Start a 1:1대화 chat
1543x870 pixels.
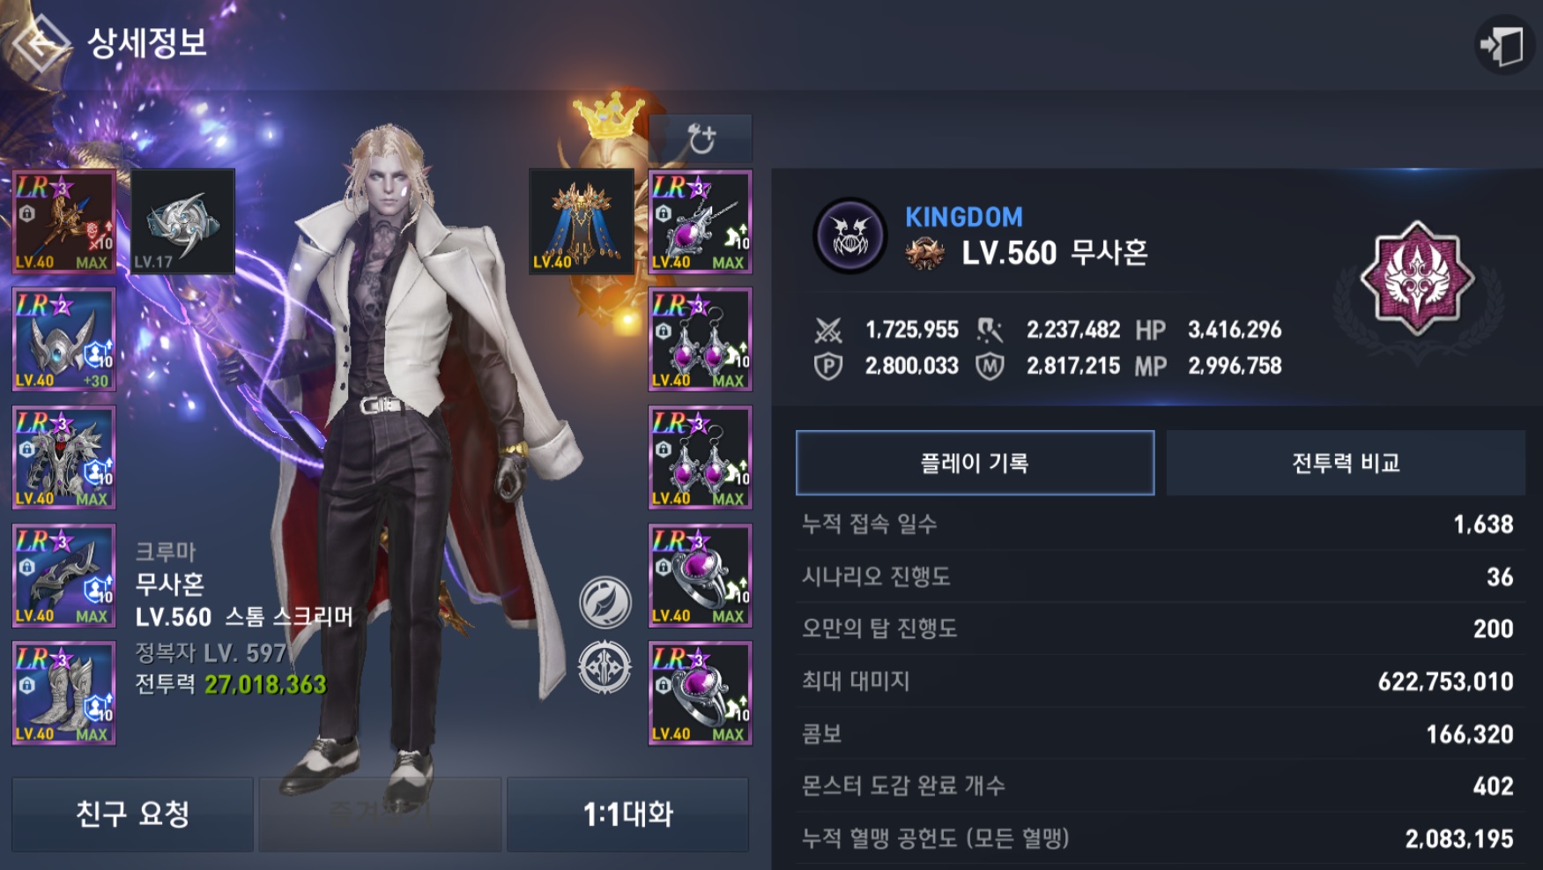[628, 814]
